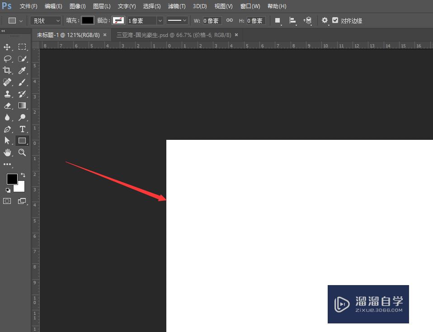Select the Eyedropper tool

tap(22, 70)
